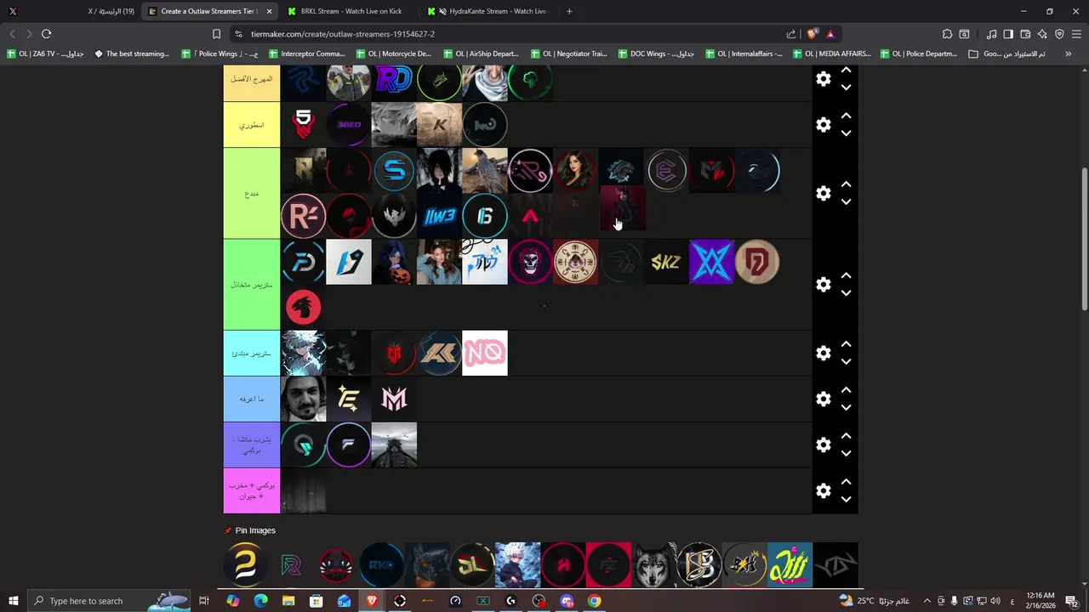Open the taskbar clock showing 12:16 AM

click(x=1041, y=601)
